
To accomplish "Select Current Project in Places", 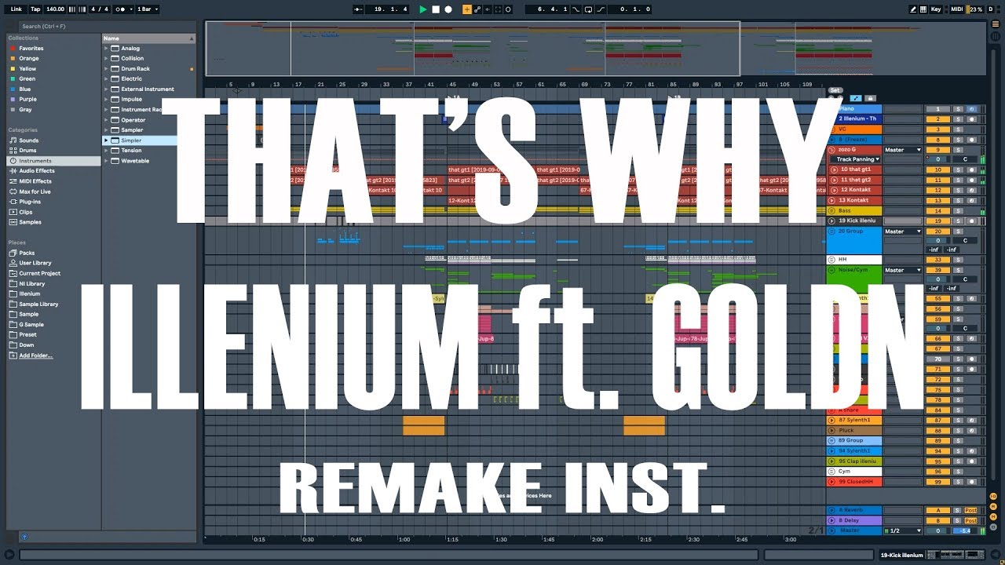I will coord(39,273).
